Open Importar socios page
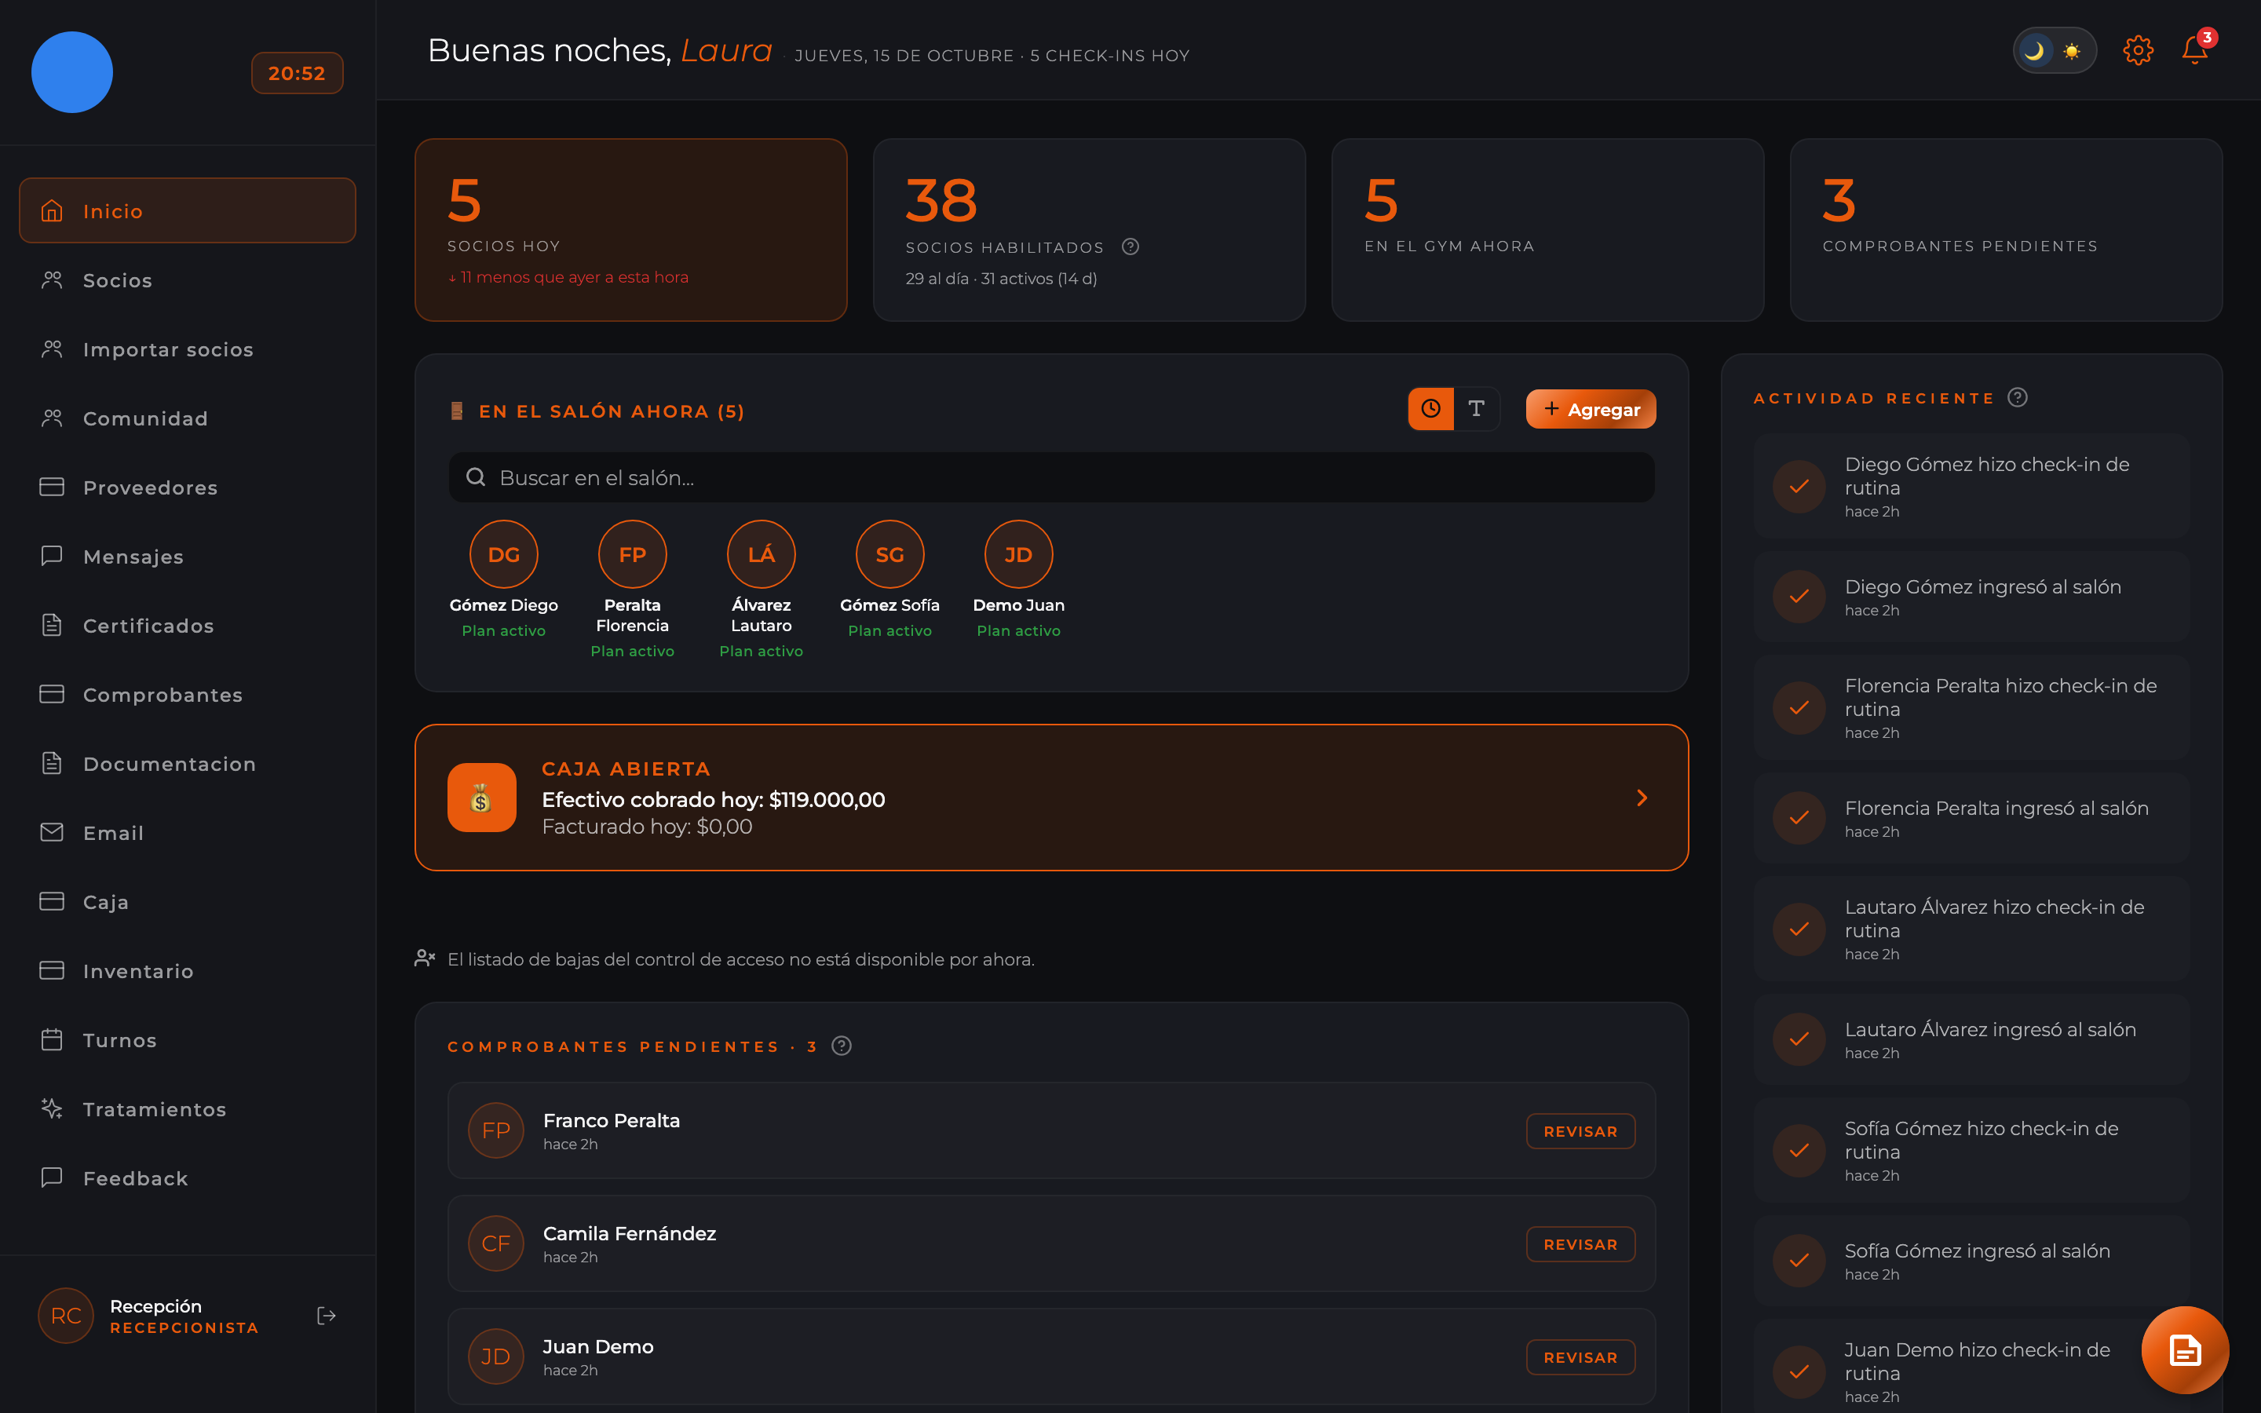Viewport: 2261px width, 1413px height. pyautogui.click(x=188, y=349)
